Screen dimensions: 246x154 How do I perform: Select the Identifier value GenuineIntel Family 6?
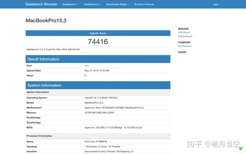(x=109, y=152)
